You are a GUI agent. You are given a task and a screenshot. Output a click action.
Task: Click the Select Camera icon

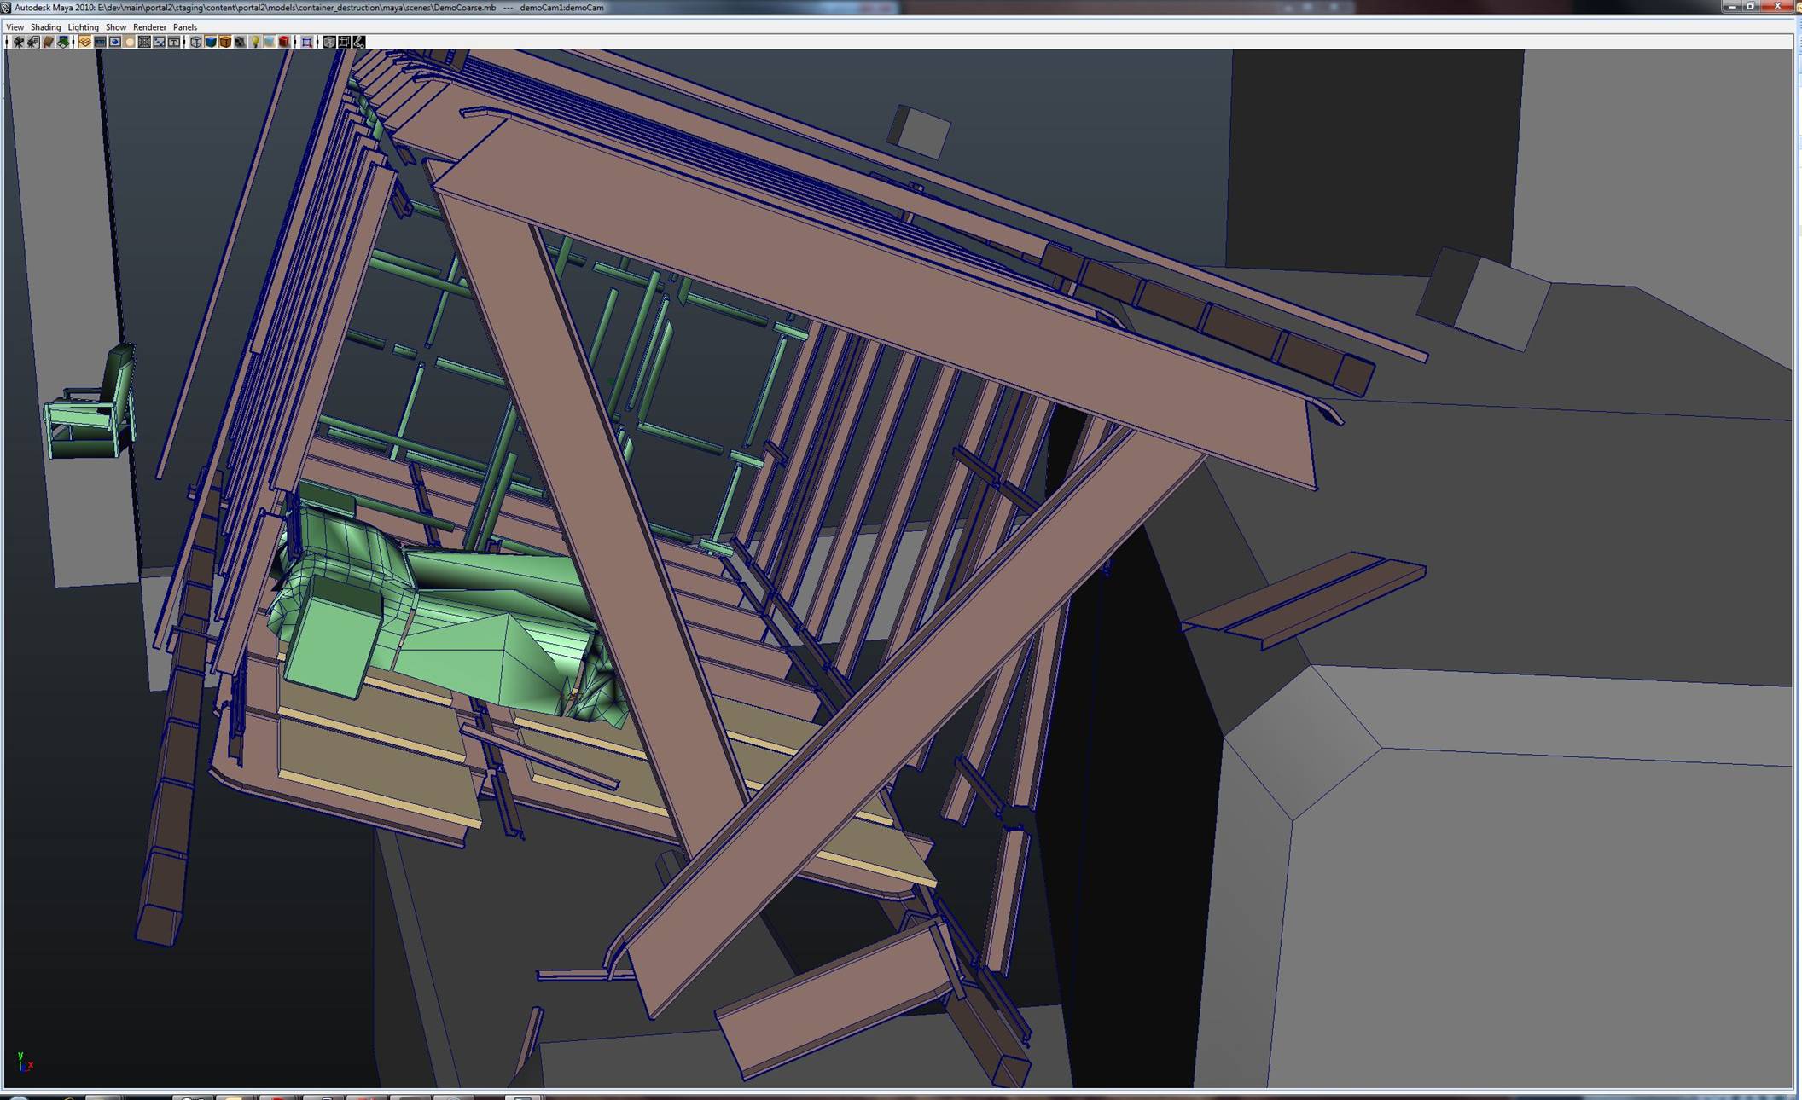19,42
